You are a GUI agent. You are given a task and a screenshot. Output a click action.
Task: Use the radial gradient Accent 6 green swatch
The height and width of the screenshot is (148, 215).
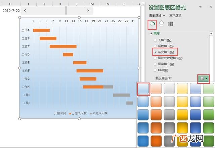[209, 141]
